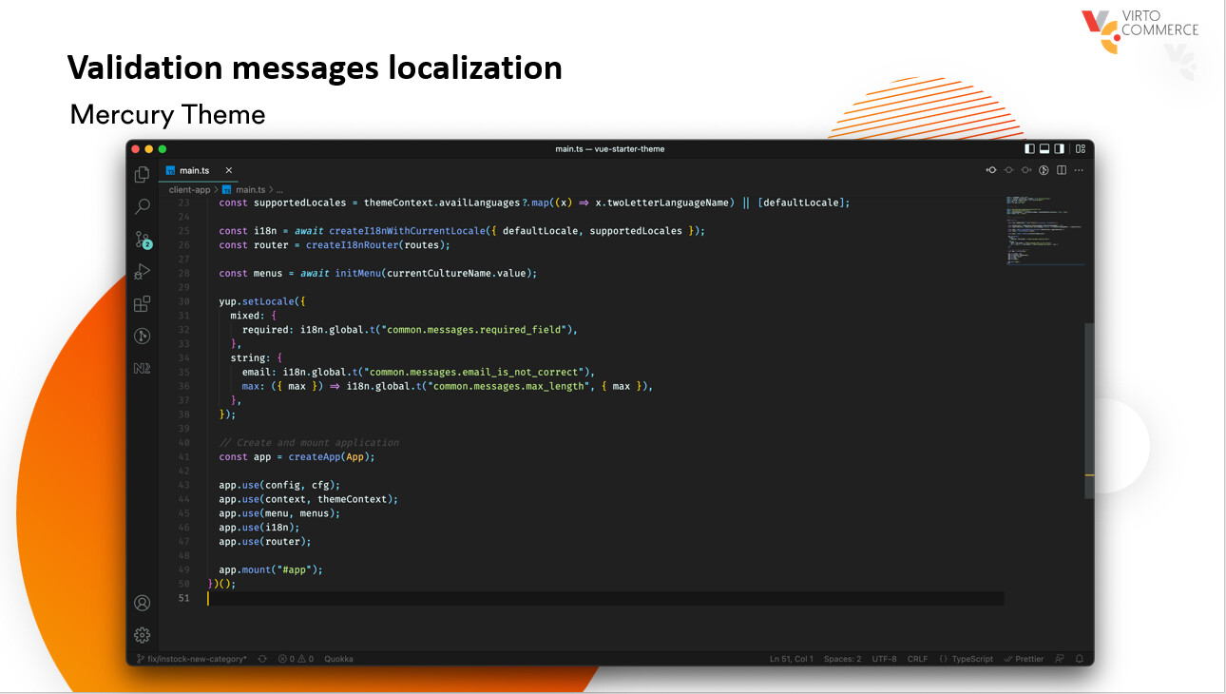Image resolution: width=1226 pixels, height=694 pixels.
Task: Open the N2 extension panel icon
Action: pos(142,368)
